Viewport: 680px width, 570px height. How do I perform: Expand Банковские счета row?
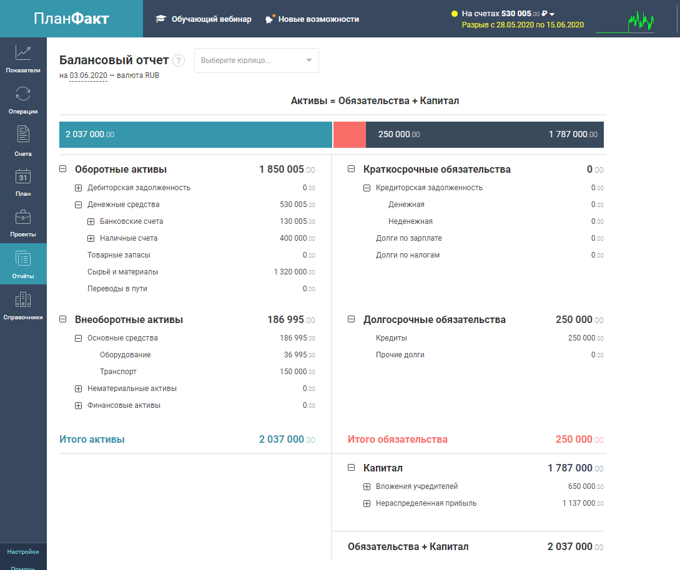pos(91,222)
